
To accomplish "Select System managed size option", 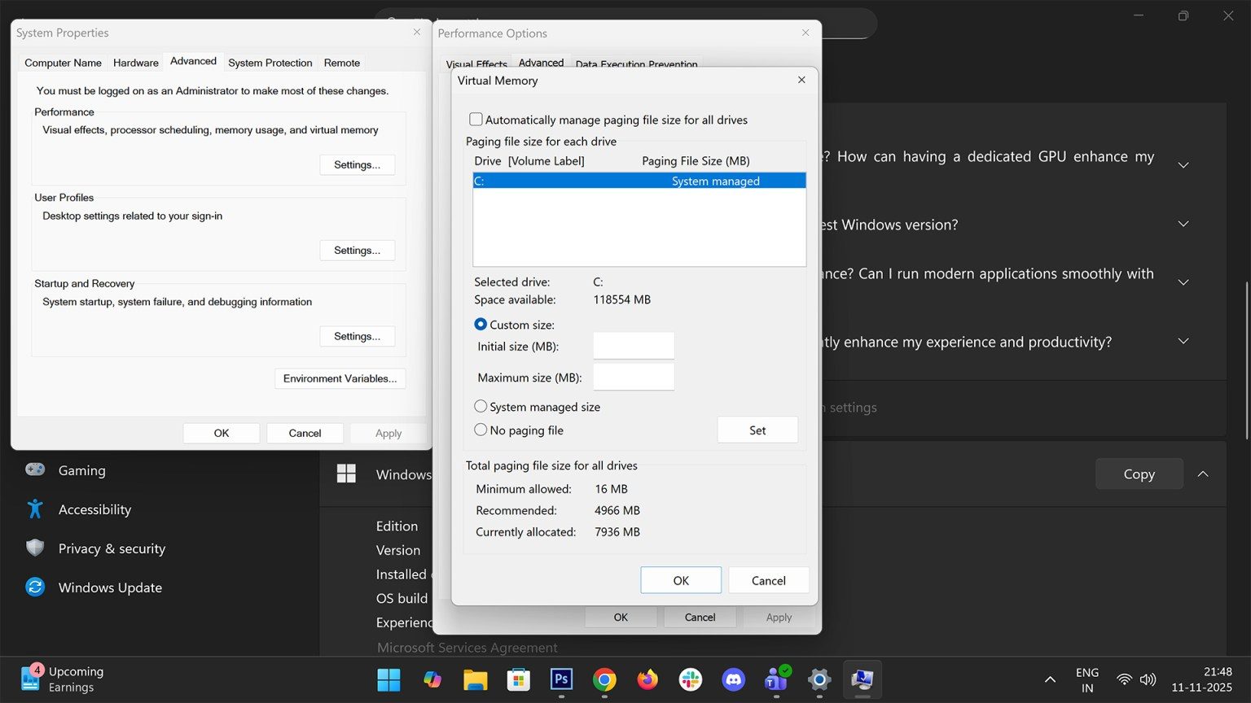I will 481,407.
